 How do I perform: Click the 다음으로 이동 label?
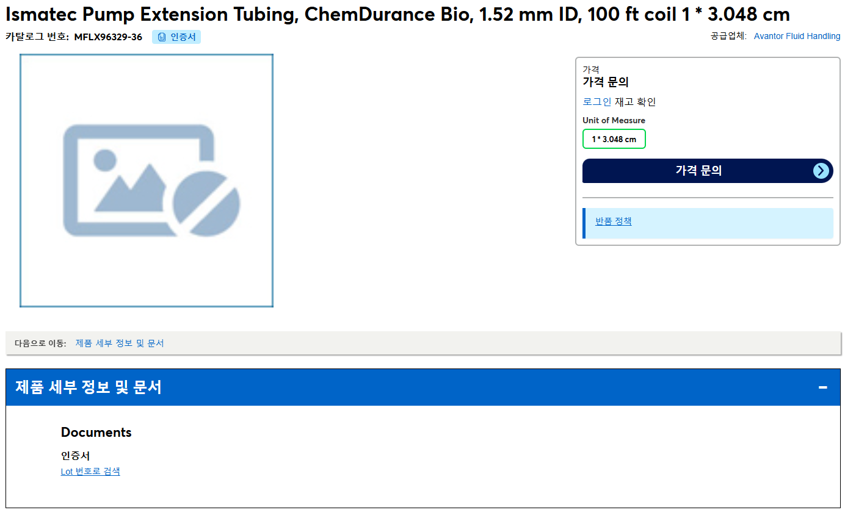(40, 343)
